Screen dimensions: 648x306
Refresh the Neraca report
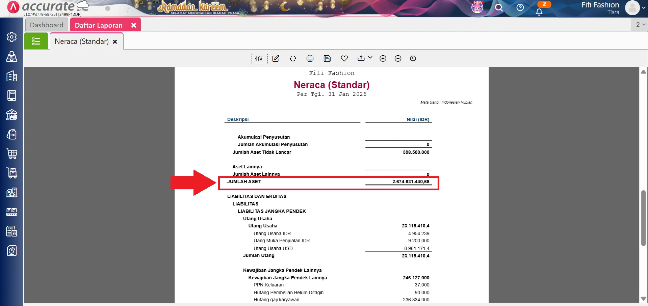click(x=293, y=58)
